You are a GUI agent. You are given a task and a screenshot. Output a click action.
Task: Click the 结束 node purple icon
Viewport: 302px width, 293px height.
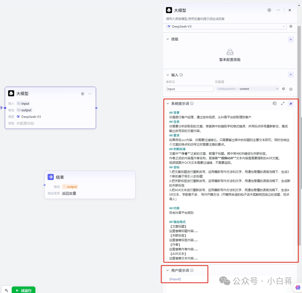pyautogui.click(x=51, y=177)
